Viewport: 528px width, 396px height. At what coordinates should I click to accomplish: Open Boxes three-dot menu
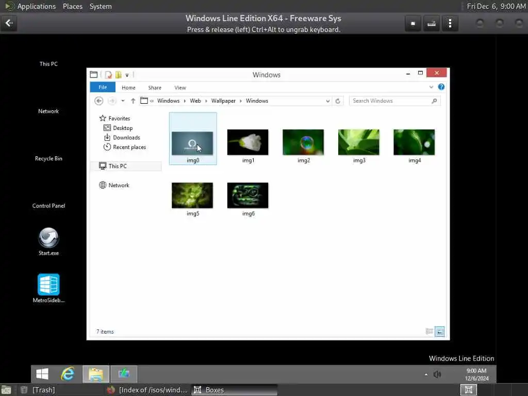[x=450, y=24]
